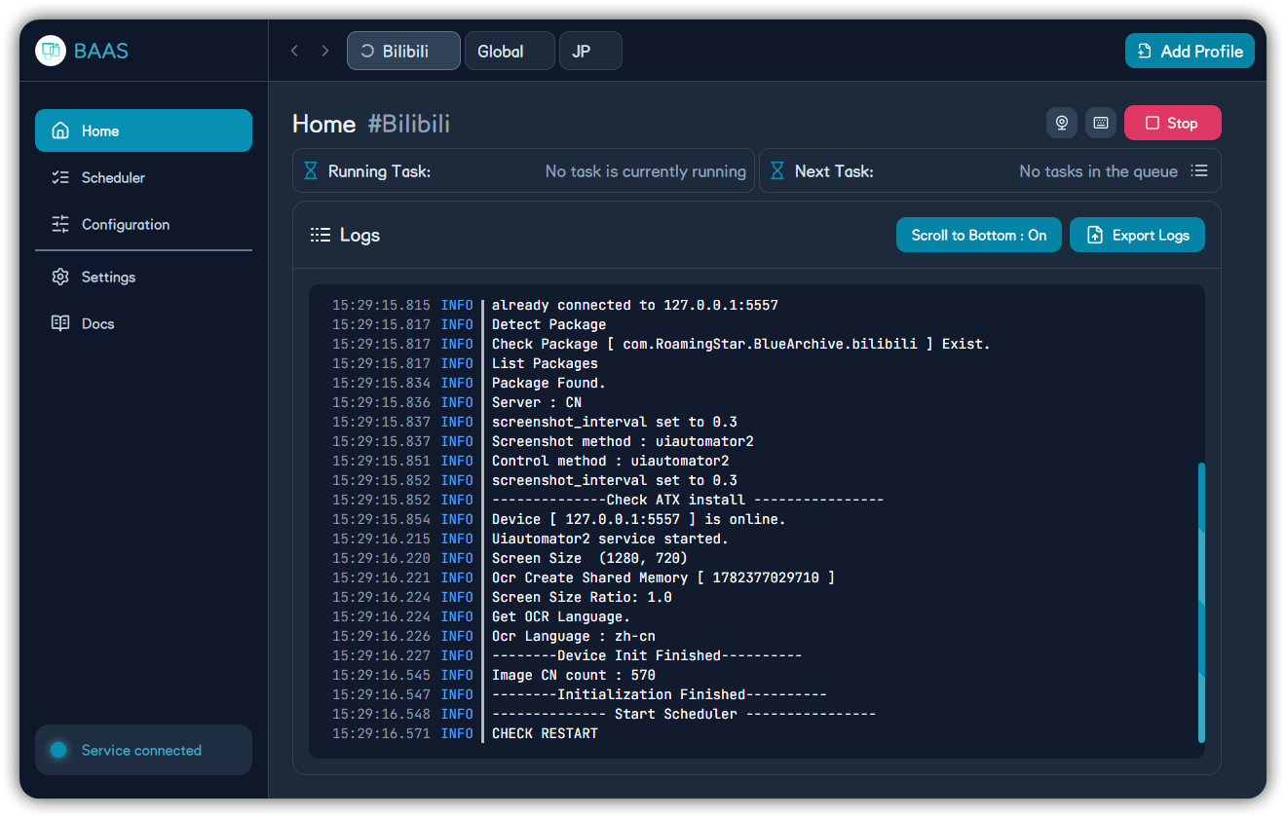
Task: Go back with the left arrow
Action: point(294,51)
